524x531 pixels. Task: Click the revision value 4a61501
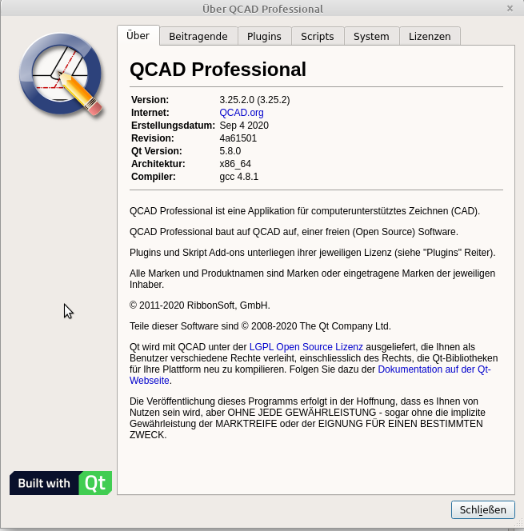[238, 138]
